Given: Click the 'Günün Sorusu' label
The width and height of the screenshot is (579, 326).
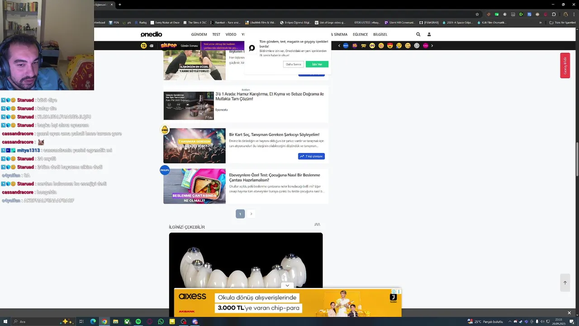Looking at the screenshot, I should tap(189, 46).
